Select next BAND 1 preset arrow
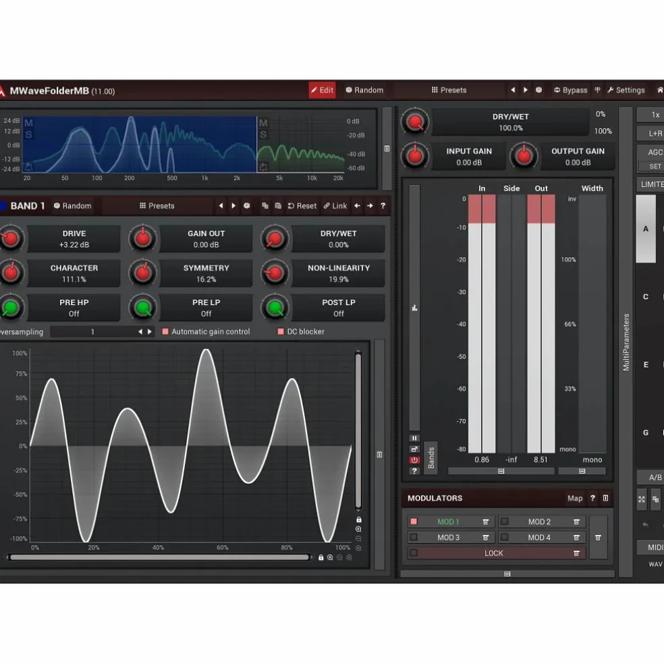Image resolution: width=664 pixels, height=664 pixels. [233, 206]
